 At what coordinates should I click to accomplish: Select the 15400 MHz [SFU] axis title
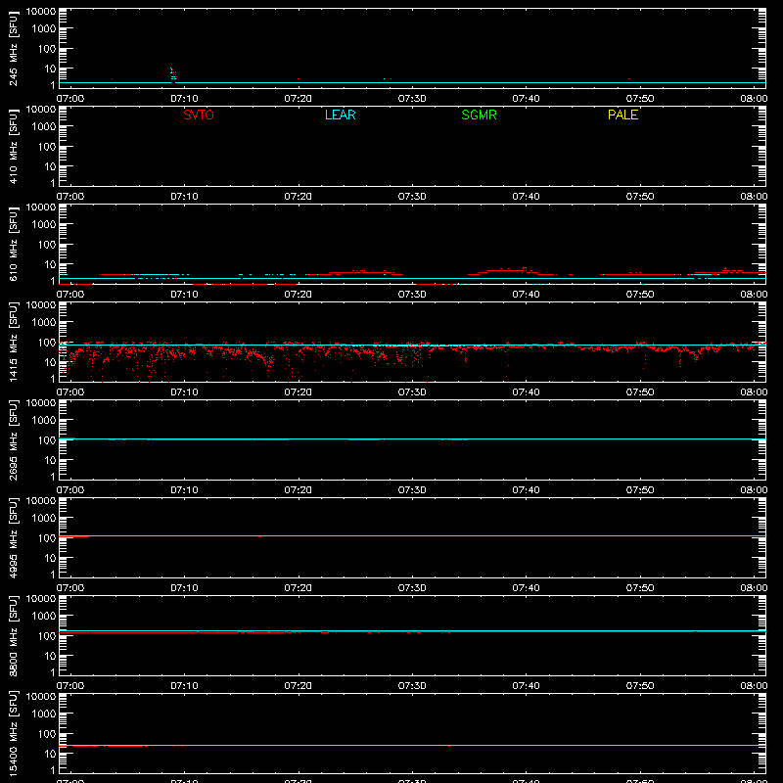click(x=14, y=733)
